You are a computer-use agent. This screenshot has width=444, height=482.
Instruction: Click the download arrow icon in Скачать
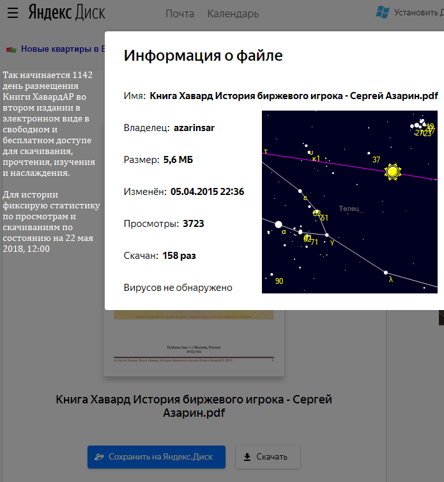247,457
